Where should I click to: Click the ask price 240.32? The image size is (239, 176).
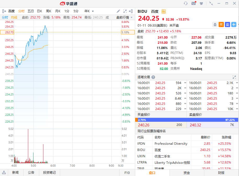tap(195, 125)
